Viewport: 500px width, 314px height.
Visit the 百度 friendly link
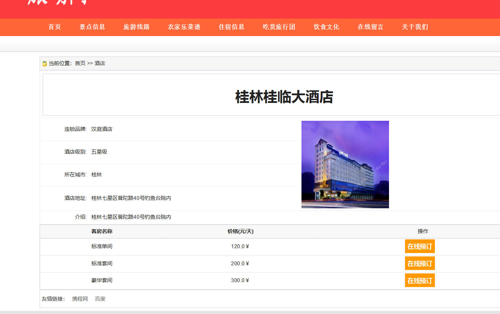100,299
